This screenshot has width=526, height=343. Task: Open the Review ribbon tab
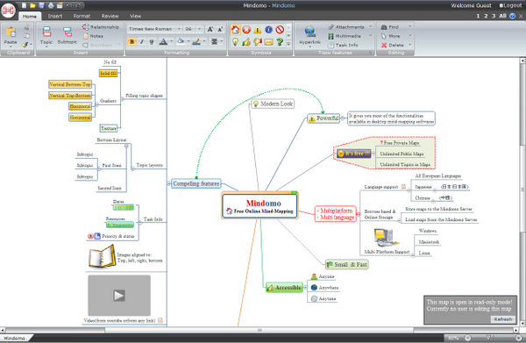(x=110, y=16)
